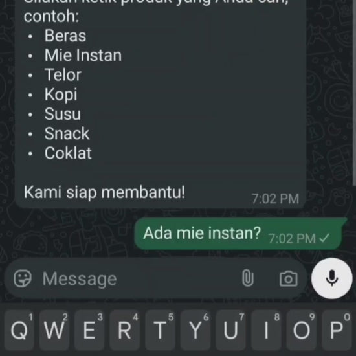The height and width of the screenshot is (356, 356).
Task: Tap the W key on keyboard
Action: click(54, 330)
